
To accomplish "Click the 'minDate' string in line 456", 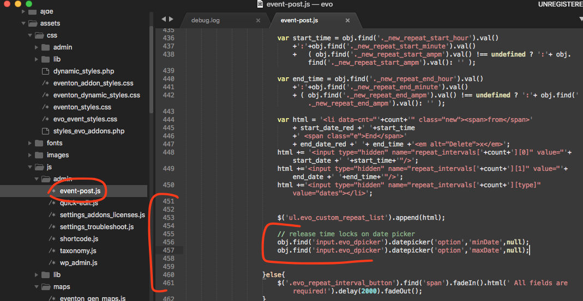I will tap(486, 242).
